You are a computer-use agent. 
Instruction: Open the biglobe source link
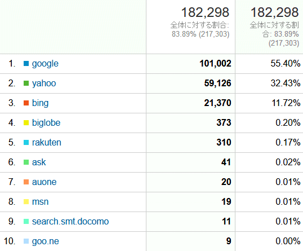(46, 123)
